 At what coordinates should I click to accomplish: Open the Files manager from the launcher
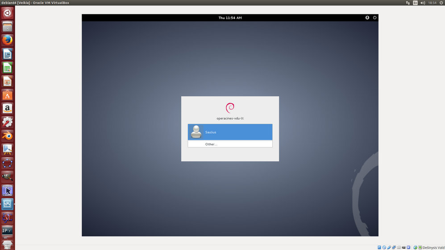7,27
